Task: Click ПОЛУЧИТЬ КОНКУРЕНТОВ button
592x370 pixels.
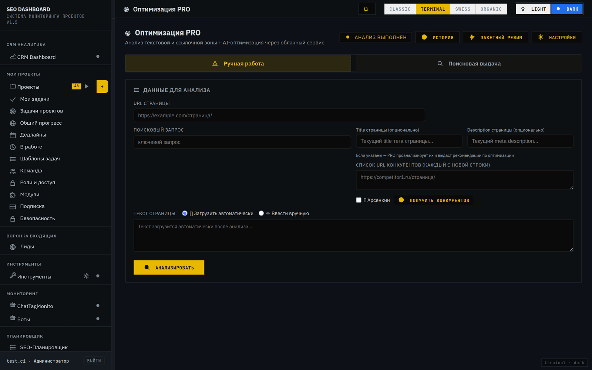Action: pyautogui.click(x=434, y=200)
